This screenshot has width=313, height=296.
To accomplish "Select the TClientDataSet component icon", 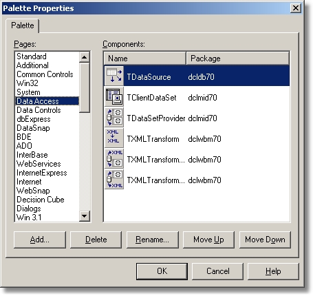I will (x=114, y=96).
